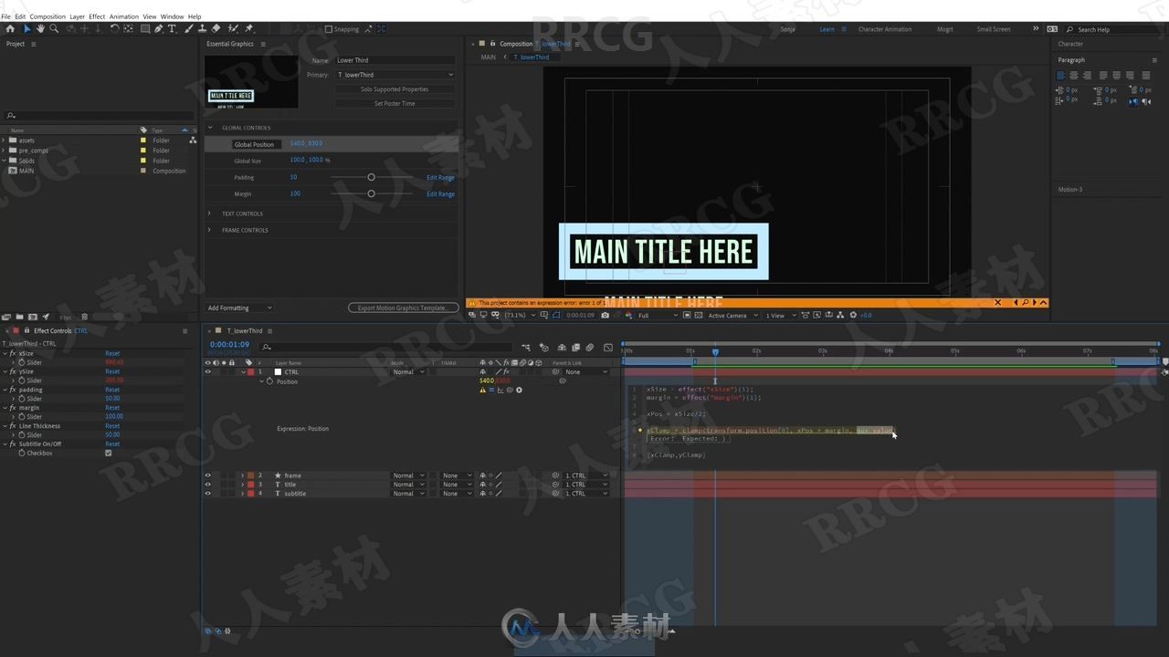Click the Name field containing Lower Third
This screenshot has width=1169, height=657.
point(395,60)
